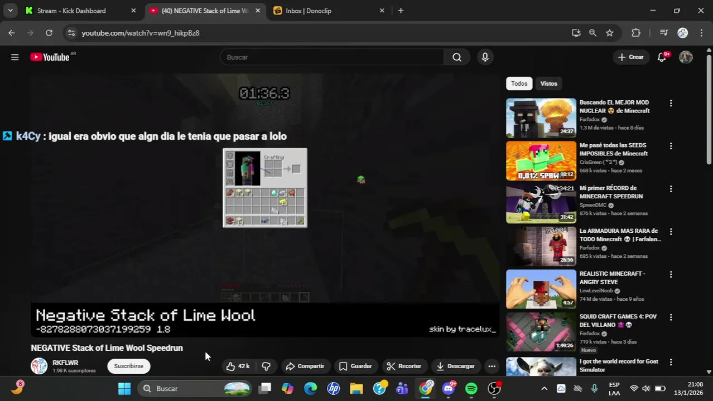713x401 pixels.
Task: Open options for SEEDS IMPOSIBLES video
Action: click(x=671, y=146)
